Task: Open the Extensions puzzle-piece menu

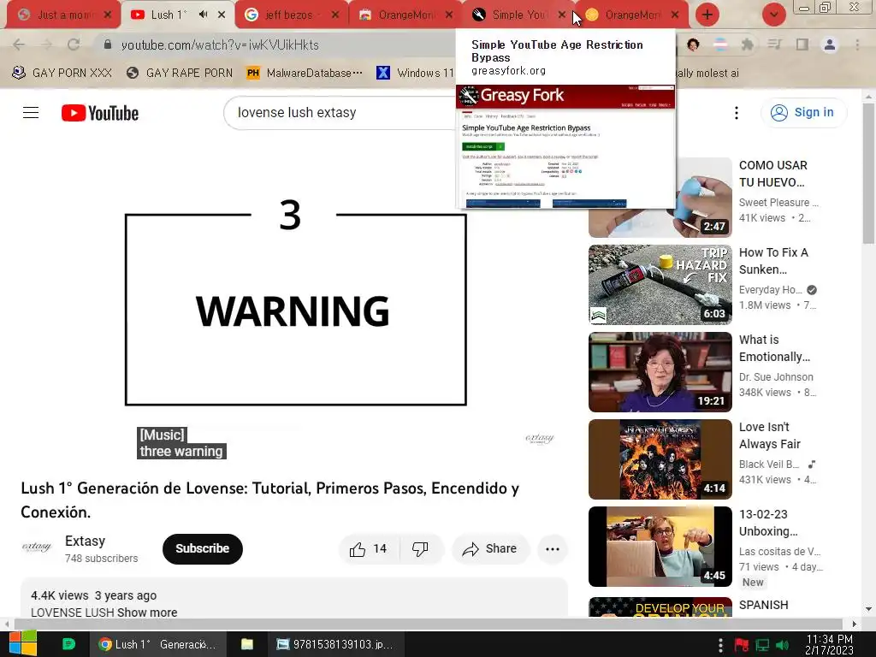Action: tap(747, 44)
